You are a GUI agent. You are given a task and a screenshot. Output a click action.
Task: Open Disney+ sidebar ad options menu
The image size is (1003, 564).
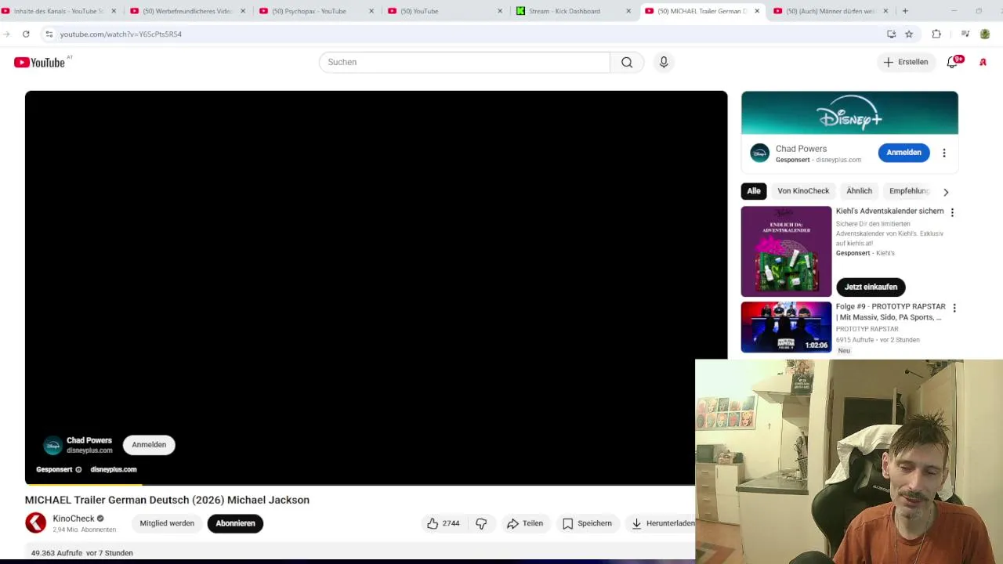[x=944, y=153]
